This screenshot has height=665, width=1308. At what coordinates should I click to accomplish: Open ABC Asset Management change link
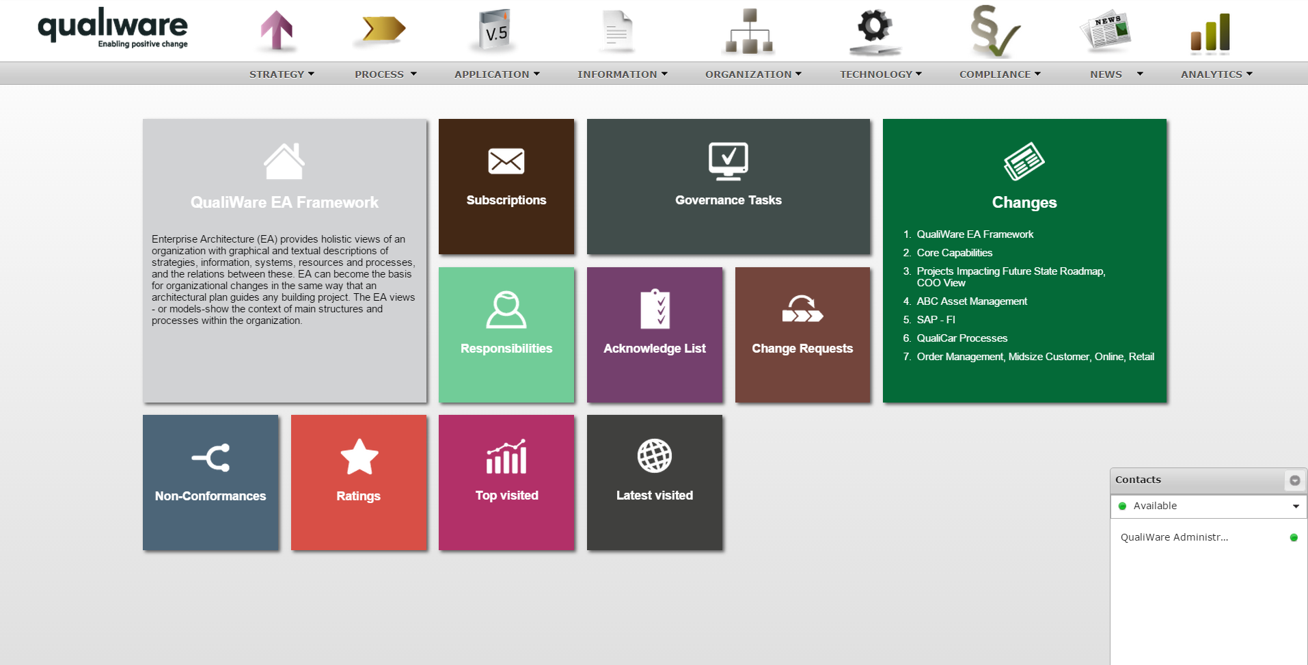point(972,301)
